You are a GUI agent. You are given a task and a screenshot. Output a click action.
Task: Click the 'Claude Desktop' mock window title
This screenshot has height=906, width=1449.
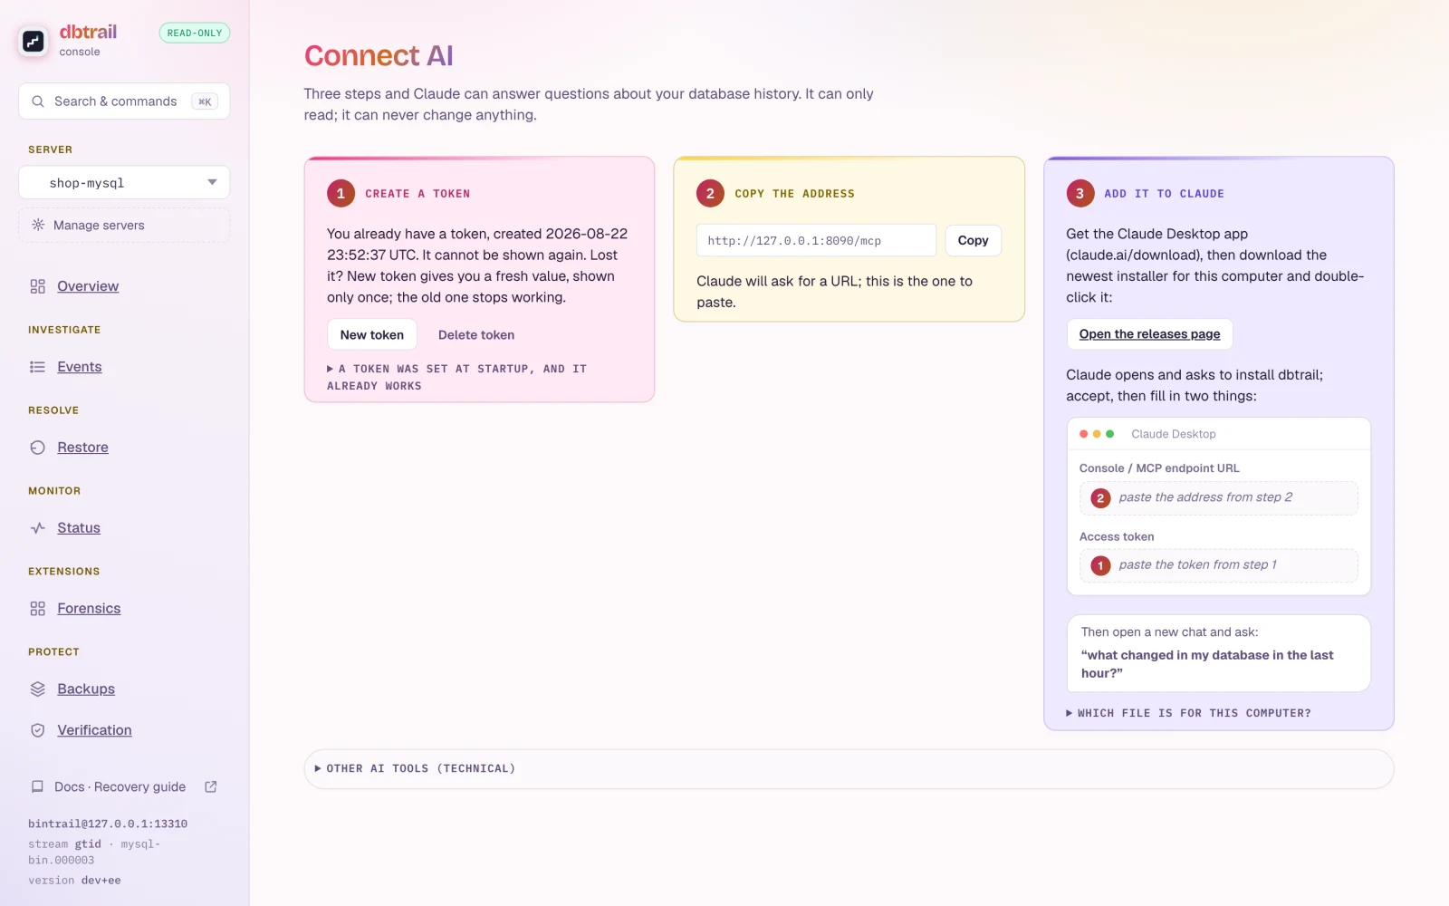pos(1174,434)
